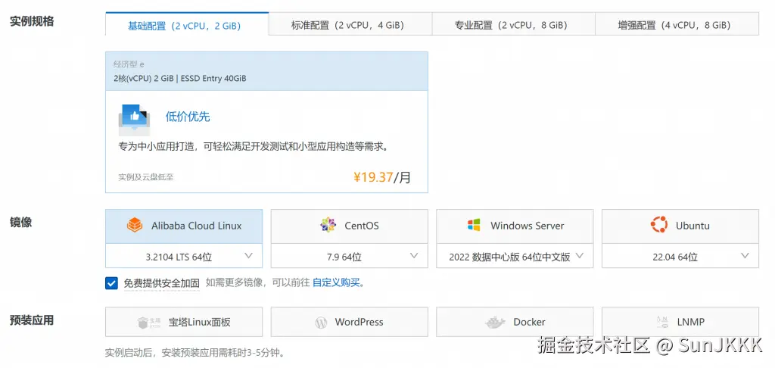775x368 pixels.
Task: Switch to 增强配置 (4 vCPU, 8 GiB) tab
Action: coord(677,25)
